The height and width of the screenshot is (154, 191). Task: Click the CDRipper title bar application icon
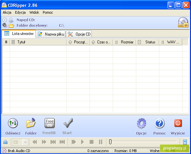tap(4, 5)
